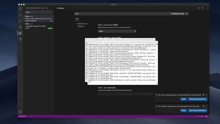The width and height of the screenshot is (220, 124).
Task: Dismiss the Docker extension notification
Action: pyautogui.click(x=206, y=106)
